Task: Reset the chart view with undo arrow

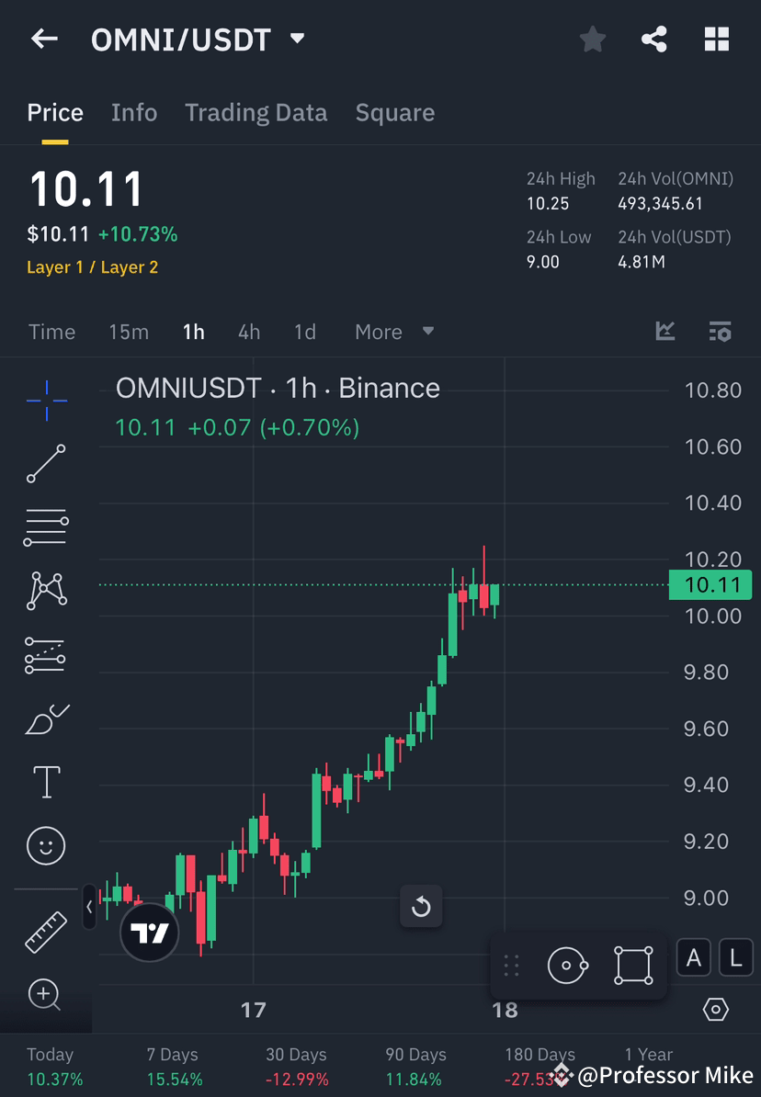Action: click(421, 907)
